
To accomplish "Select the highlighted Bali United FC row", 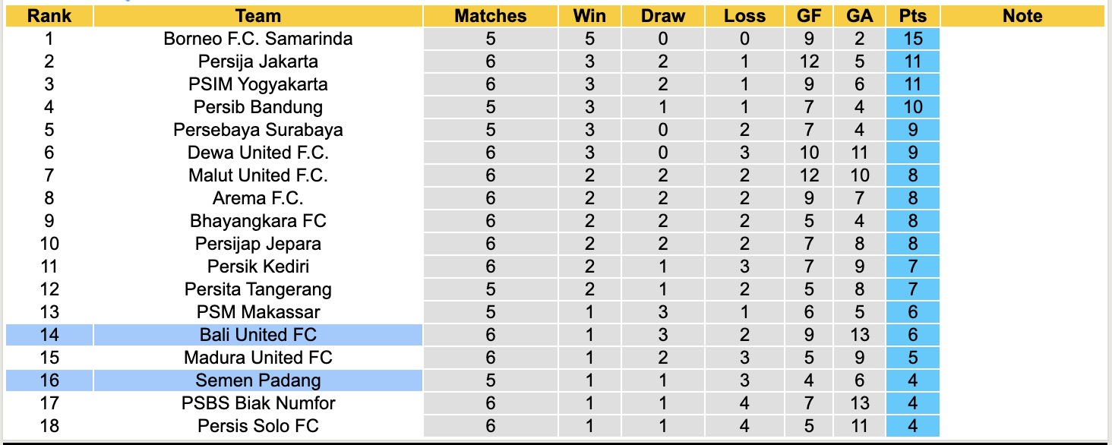I will click(258, 335).
